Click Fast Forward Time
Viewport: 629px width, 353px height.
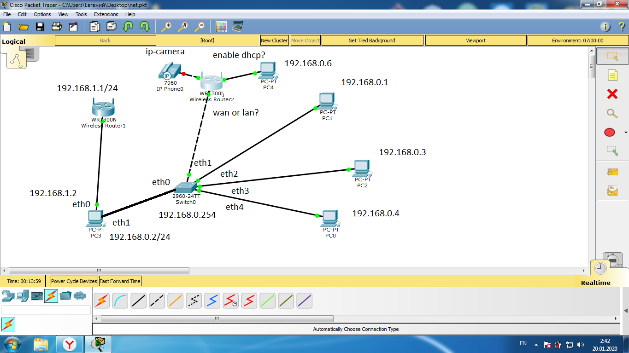tap(120, 281)
